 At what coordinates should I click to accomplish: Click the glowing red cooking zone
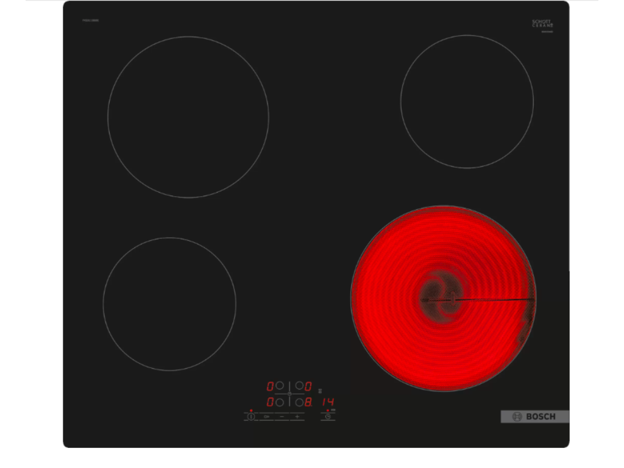pyautogui.click(x=443, y=299)
